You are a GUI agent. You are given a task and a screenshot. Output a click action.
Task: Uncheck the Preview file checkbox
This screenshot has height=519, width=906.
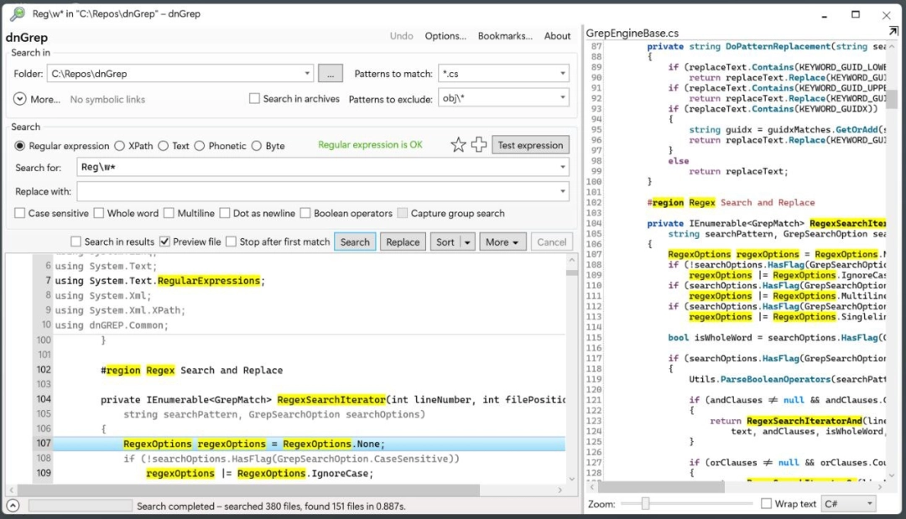pos(164,241)
